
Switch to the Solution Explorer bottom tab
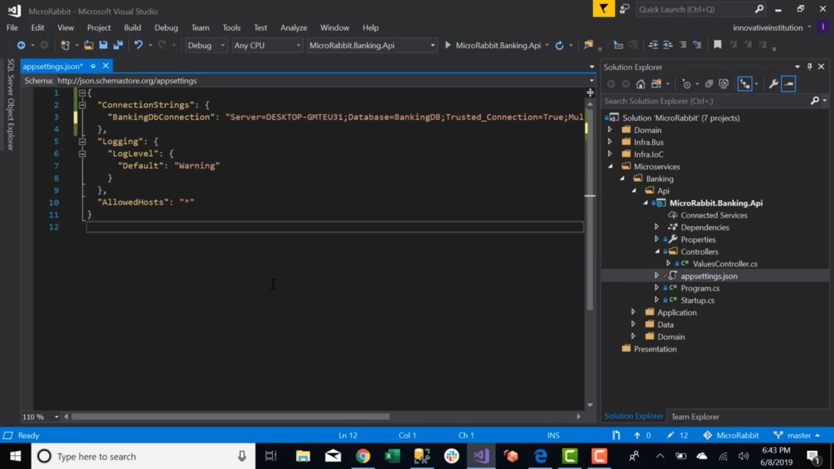pyautogui.click(x=633, y=416)
